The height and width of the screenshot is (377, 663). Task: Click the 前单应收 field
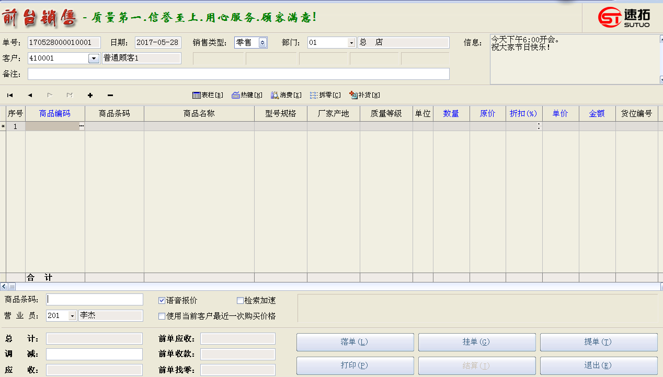click(x=238, y=339)
